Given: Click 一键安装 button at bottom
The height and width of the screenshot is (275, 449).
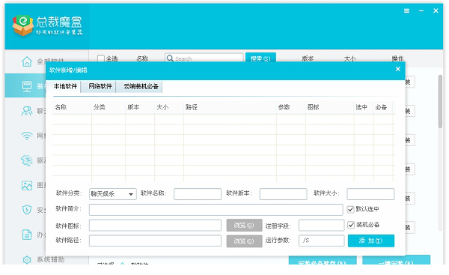Looking at the screenshot, I should 396,260.
